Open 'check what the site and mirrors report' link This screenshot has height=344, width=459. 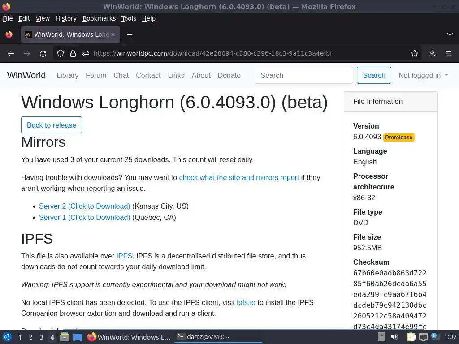click(x=239, y=177)
